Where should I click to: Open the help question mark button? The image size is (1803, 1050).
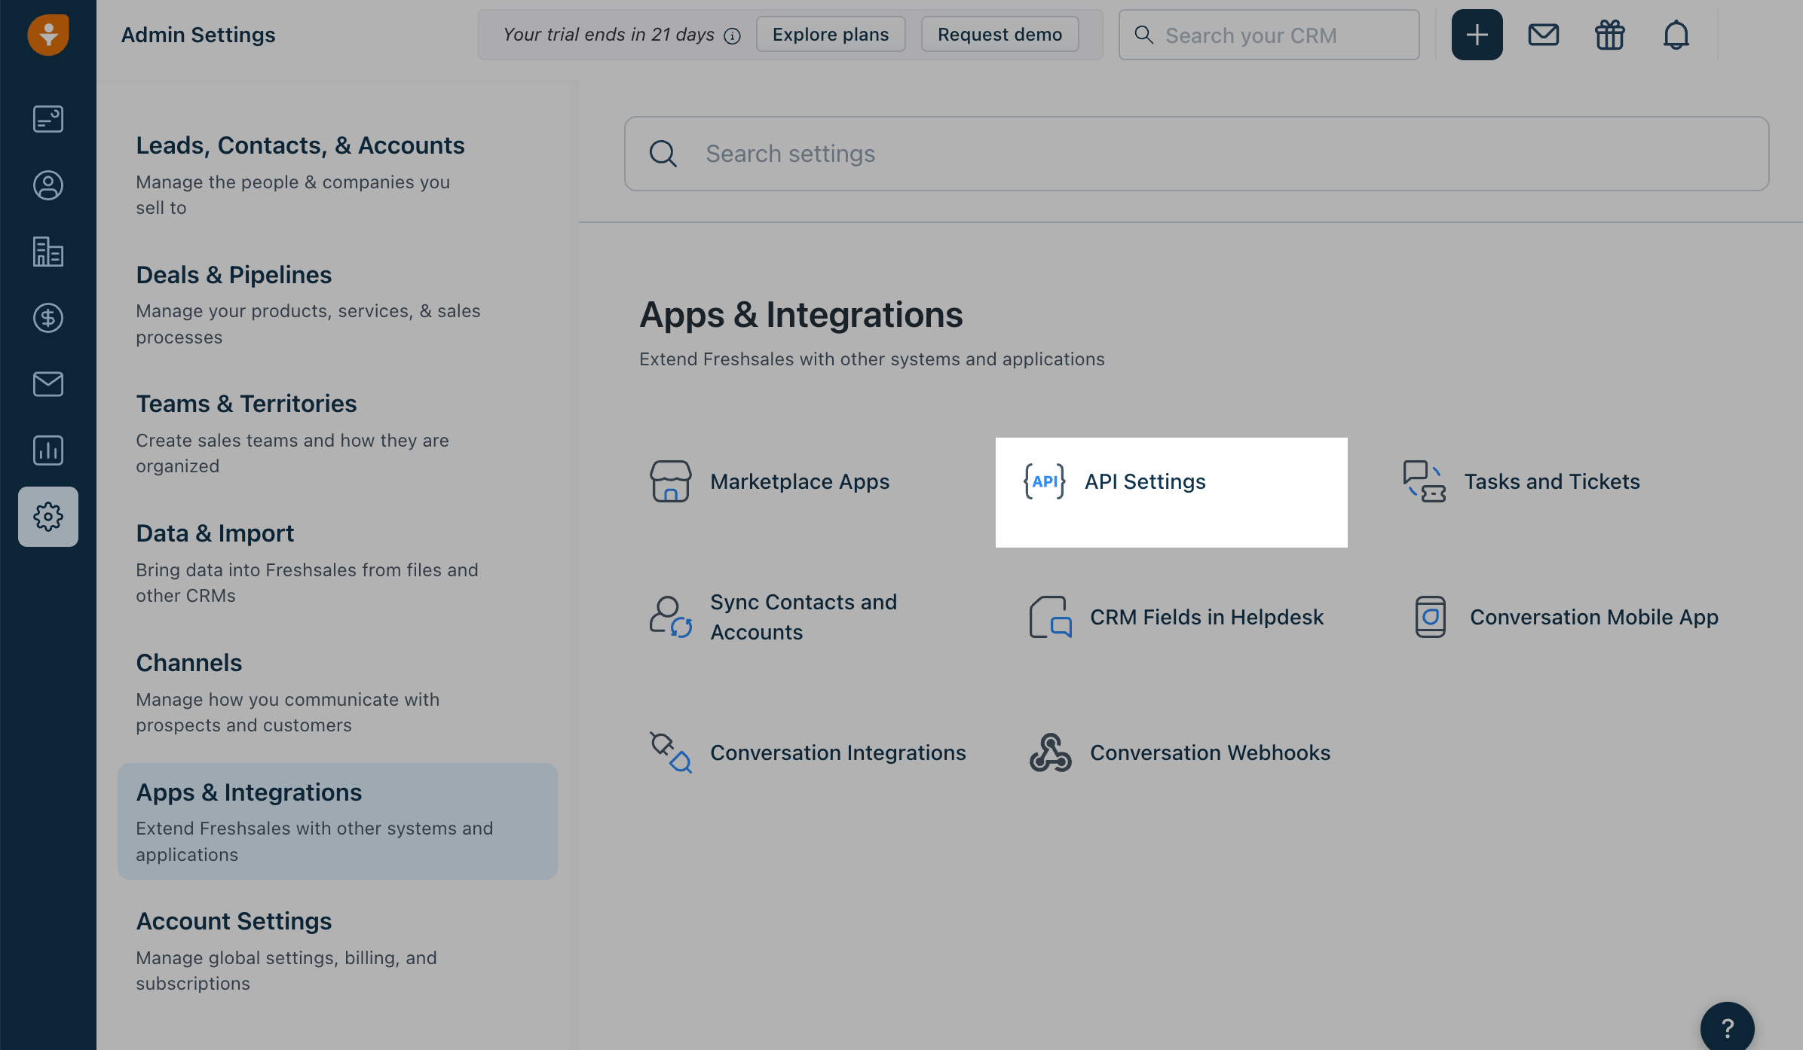click(1727, 1027)
